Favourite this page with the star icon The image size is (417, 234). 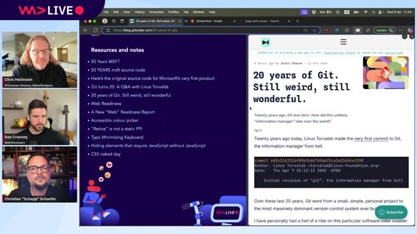(315, 31)
